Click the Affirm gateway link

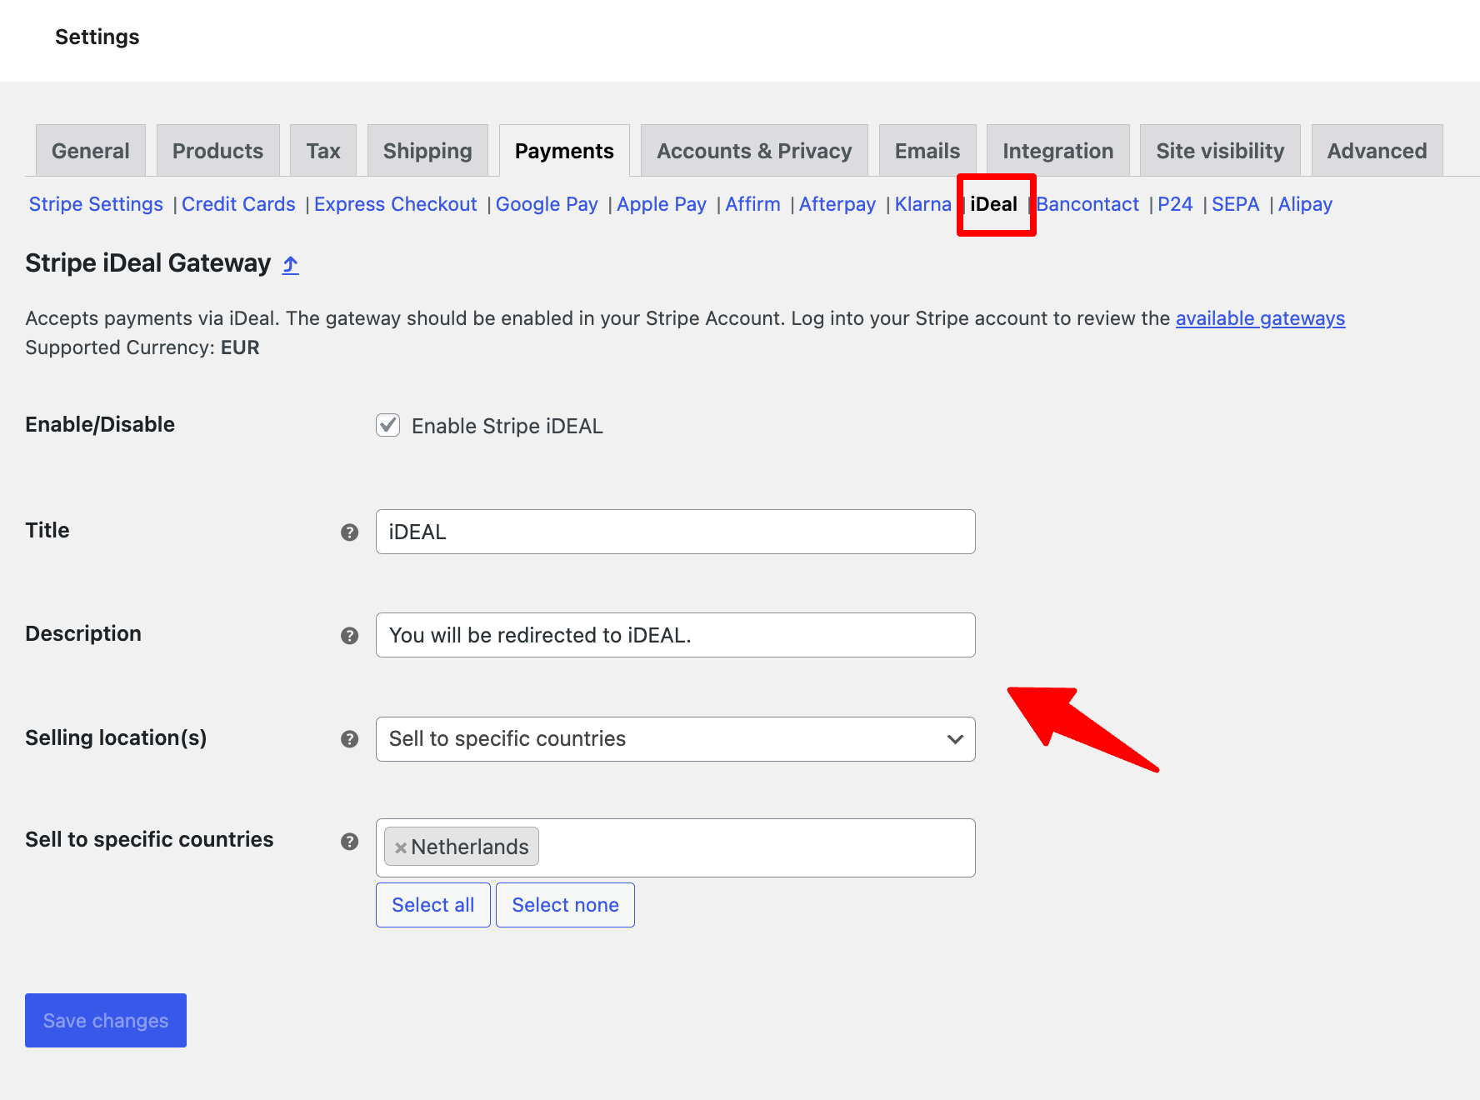[752, 204]
